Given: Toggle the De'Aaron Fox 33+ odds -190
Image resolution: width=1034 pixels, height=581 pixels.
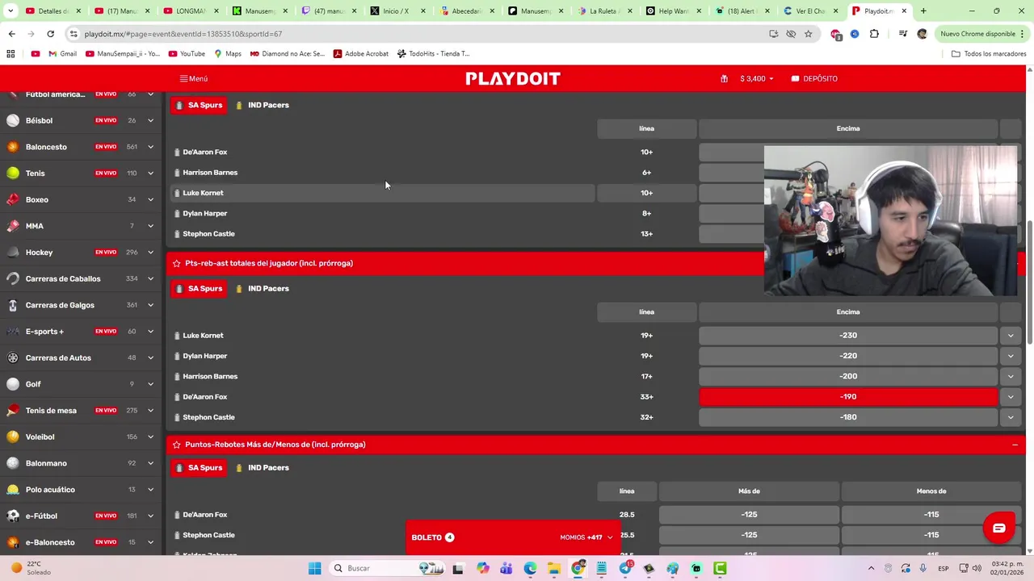Looking at the screenshot, I should pyautogui.click(x=848, y=397).
